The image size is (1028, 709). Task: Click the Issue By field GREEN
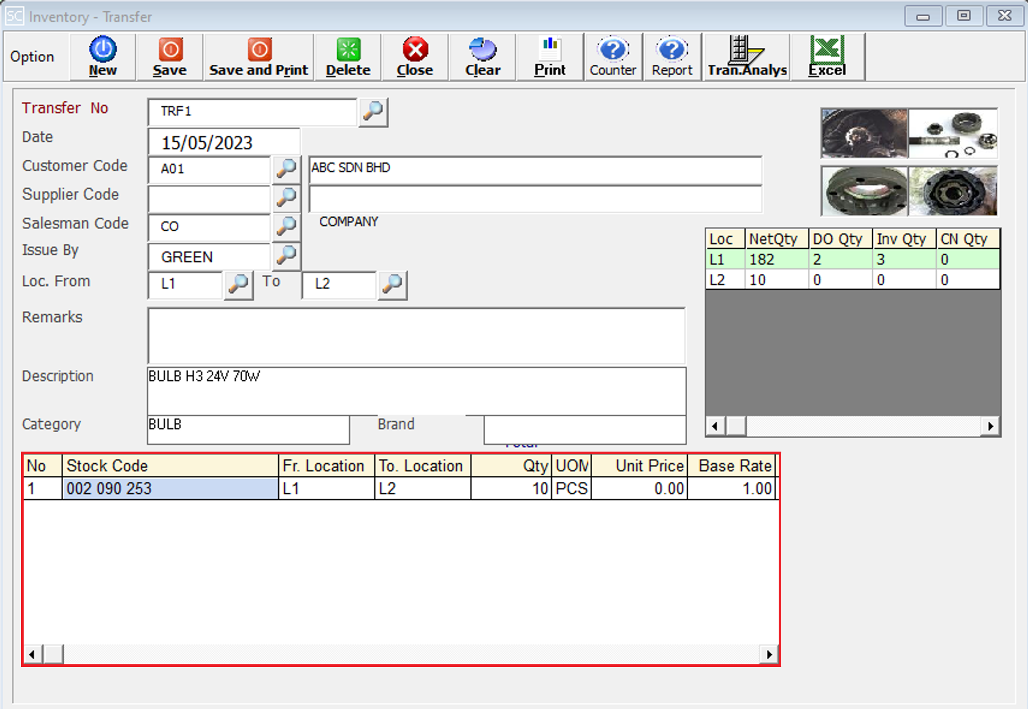209,256
